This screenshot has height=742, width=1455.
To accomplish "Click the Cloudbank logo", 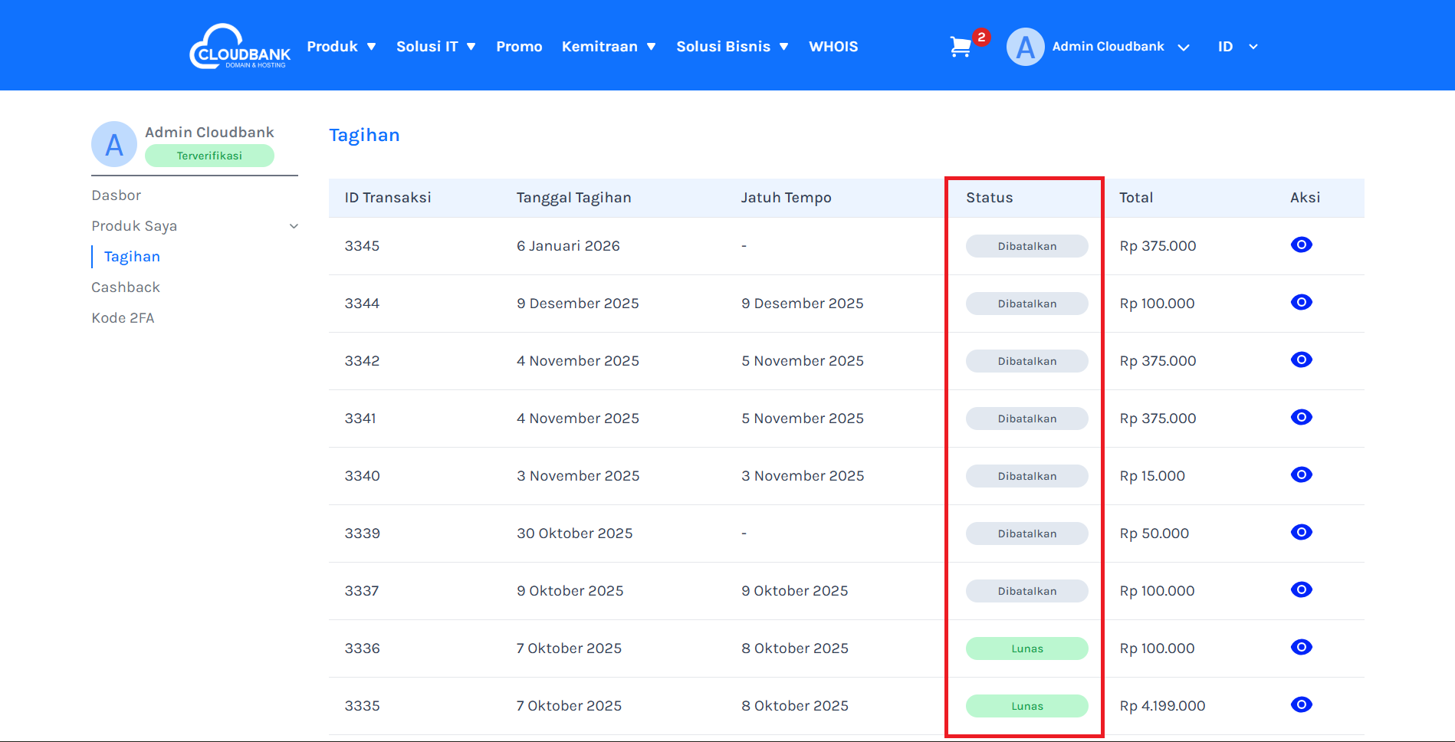I will click(240, 47).
